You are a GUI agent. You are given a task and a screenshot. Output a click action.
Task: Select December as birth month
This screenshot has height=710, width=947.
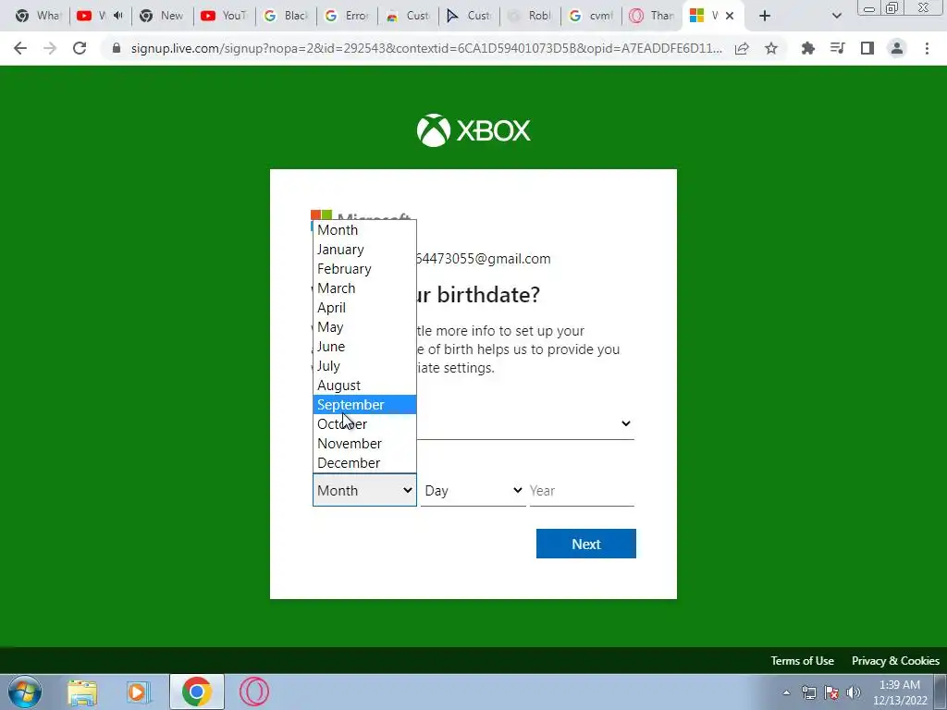(364, 462)
